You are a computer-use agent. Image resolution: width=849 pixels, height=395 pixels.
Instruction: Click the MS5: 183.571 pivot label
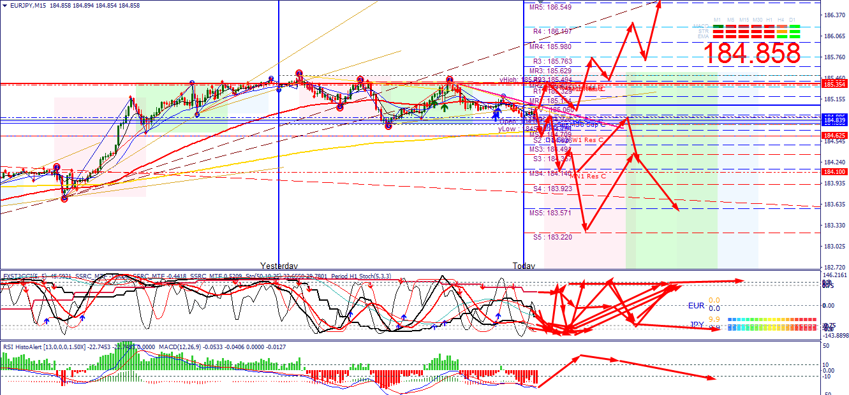point(550,213)
